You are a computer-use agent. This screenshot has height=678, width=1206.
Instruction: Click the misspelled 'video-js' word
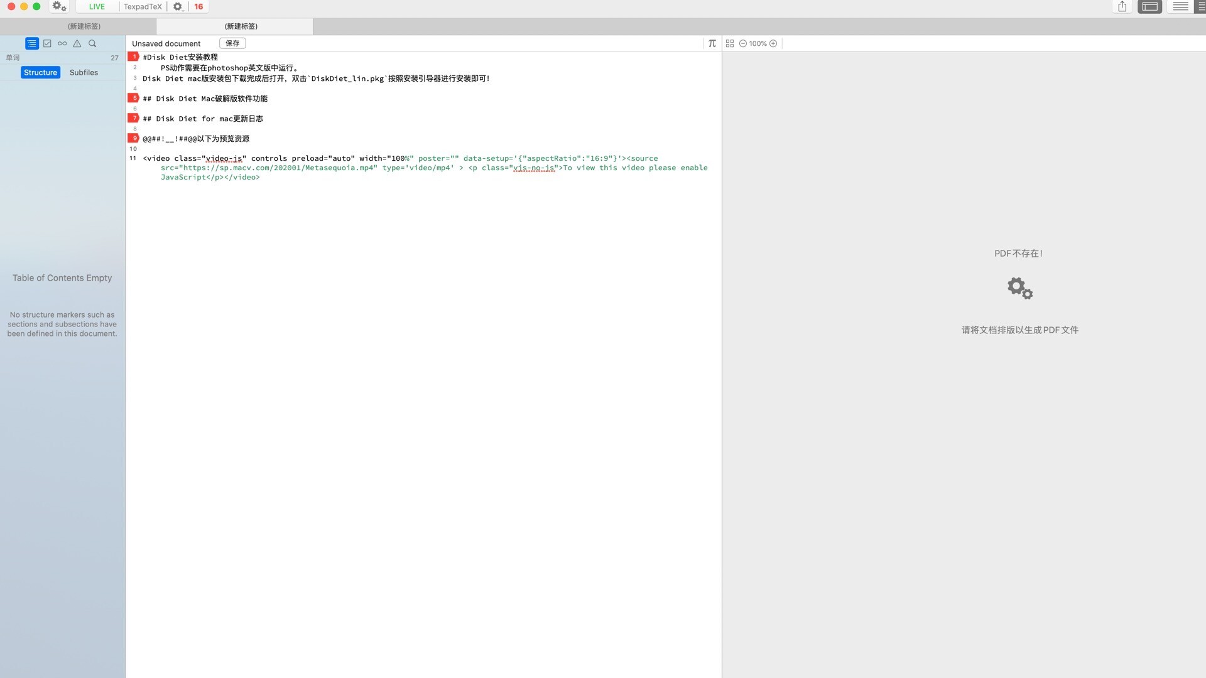pos(224,158)
